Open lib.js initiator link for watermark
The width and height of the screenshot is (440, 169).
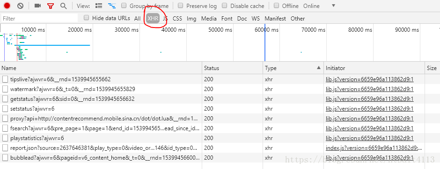370,89
